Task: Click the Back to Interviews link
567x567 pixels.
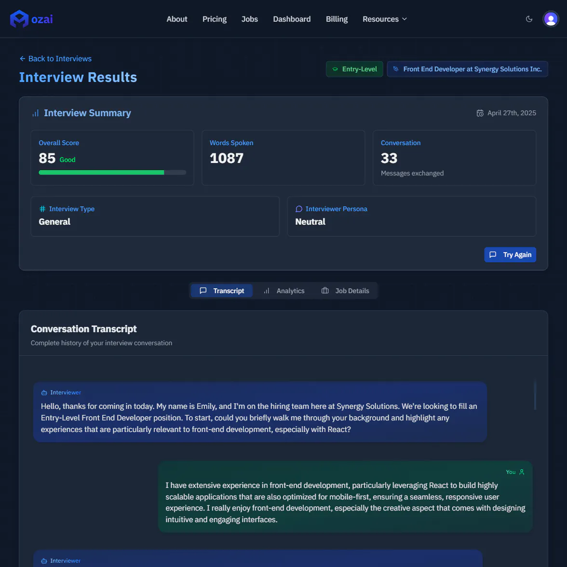Action: click(55, 59)
